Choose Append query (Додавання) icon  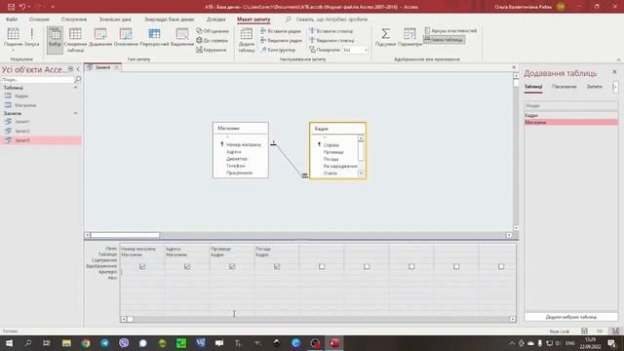tap(100, 37)
